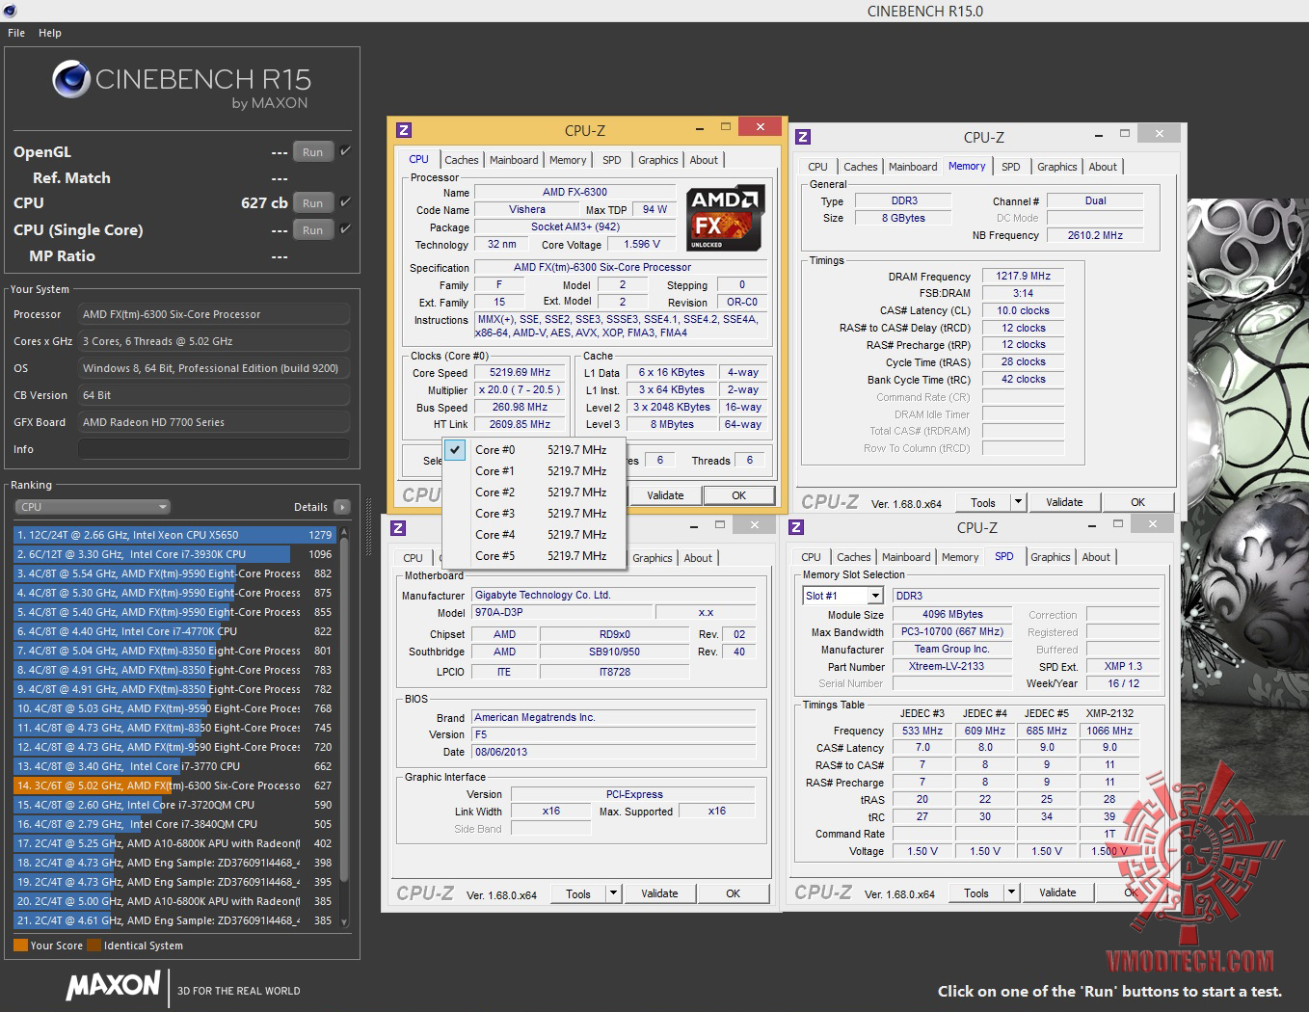The height and width of the screenshot is (1012, 1309).
Task: Click the Z icon of the CPU-Z Mainboard window
Action: [398, 528]
